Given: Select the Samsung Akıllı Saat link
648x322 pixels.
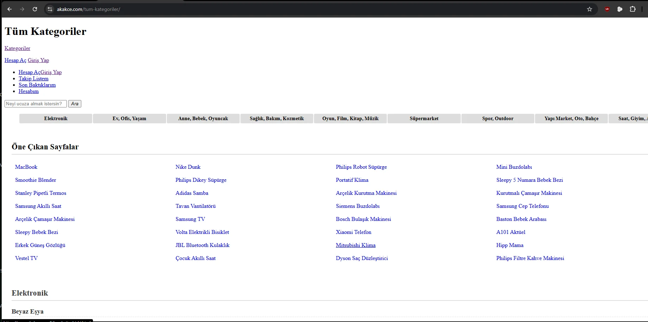Looking at the screenshot, I should (38, 206).
